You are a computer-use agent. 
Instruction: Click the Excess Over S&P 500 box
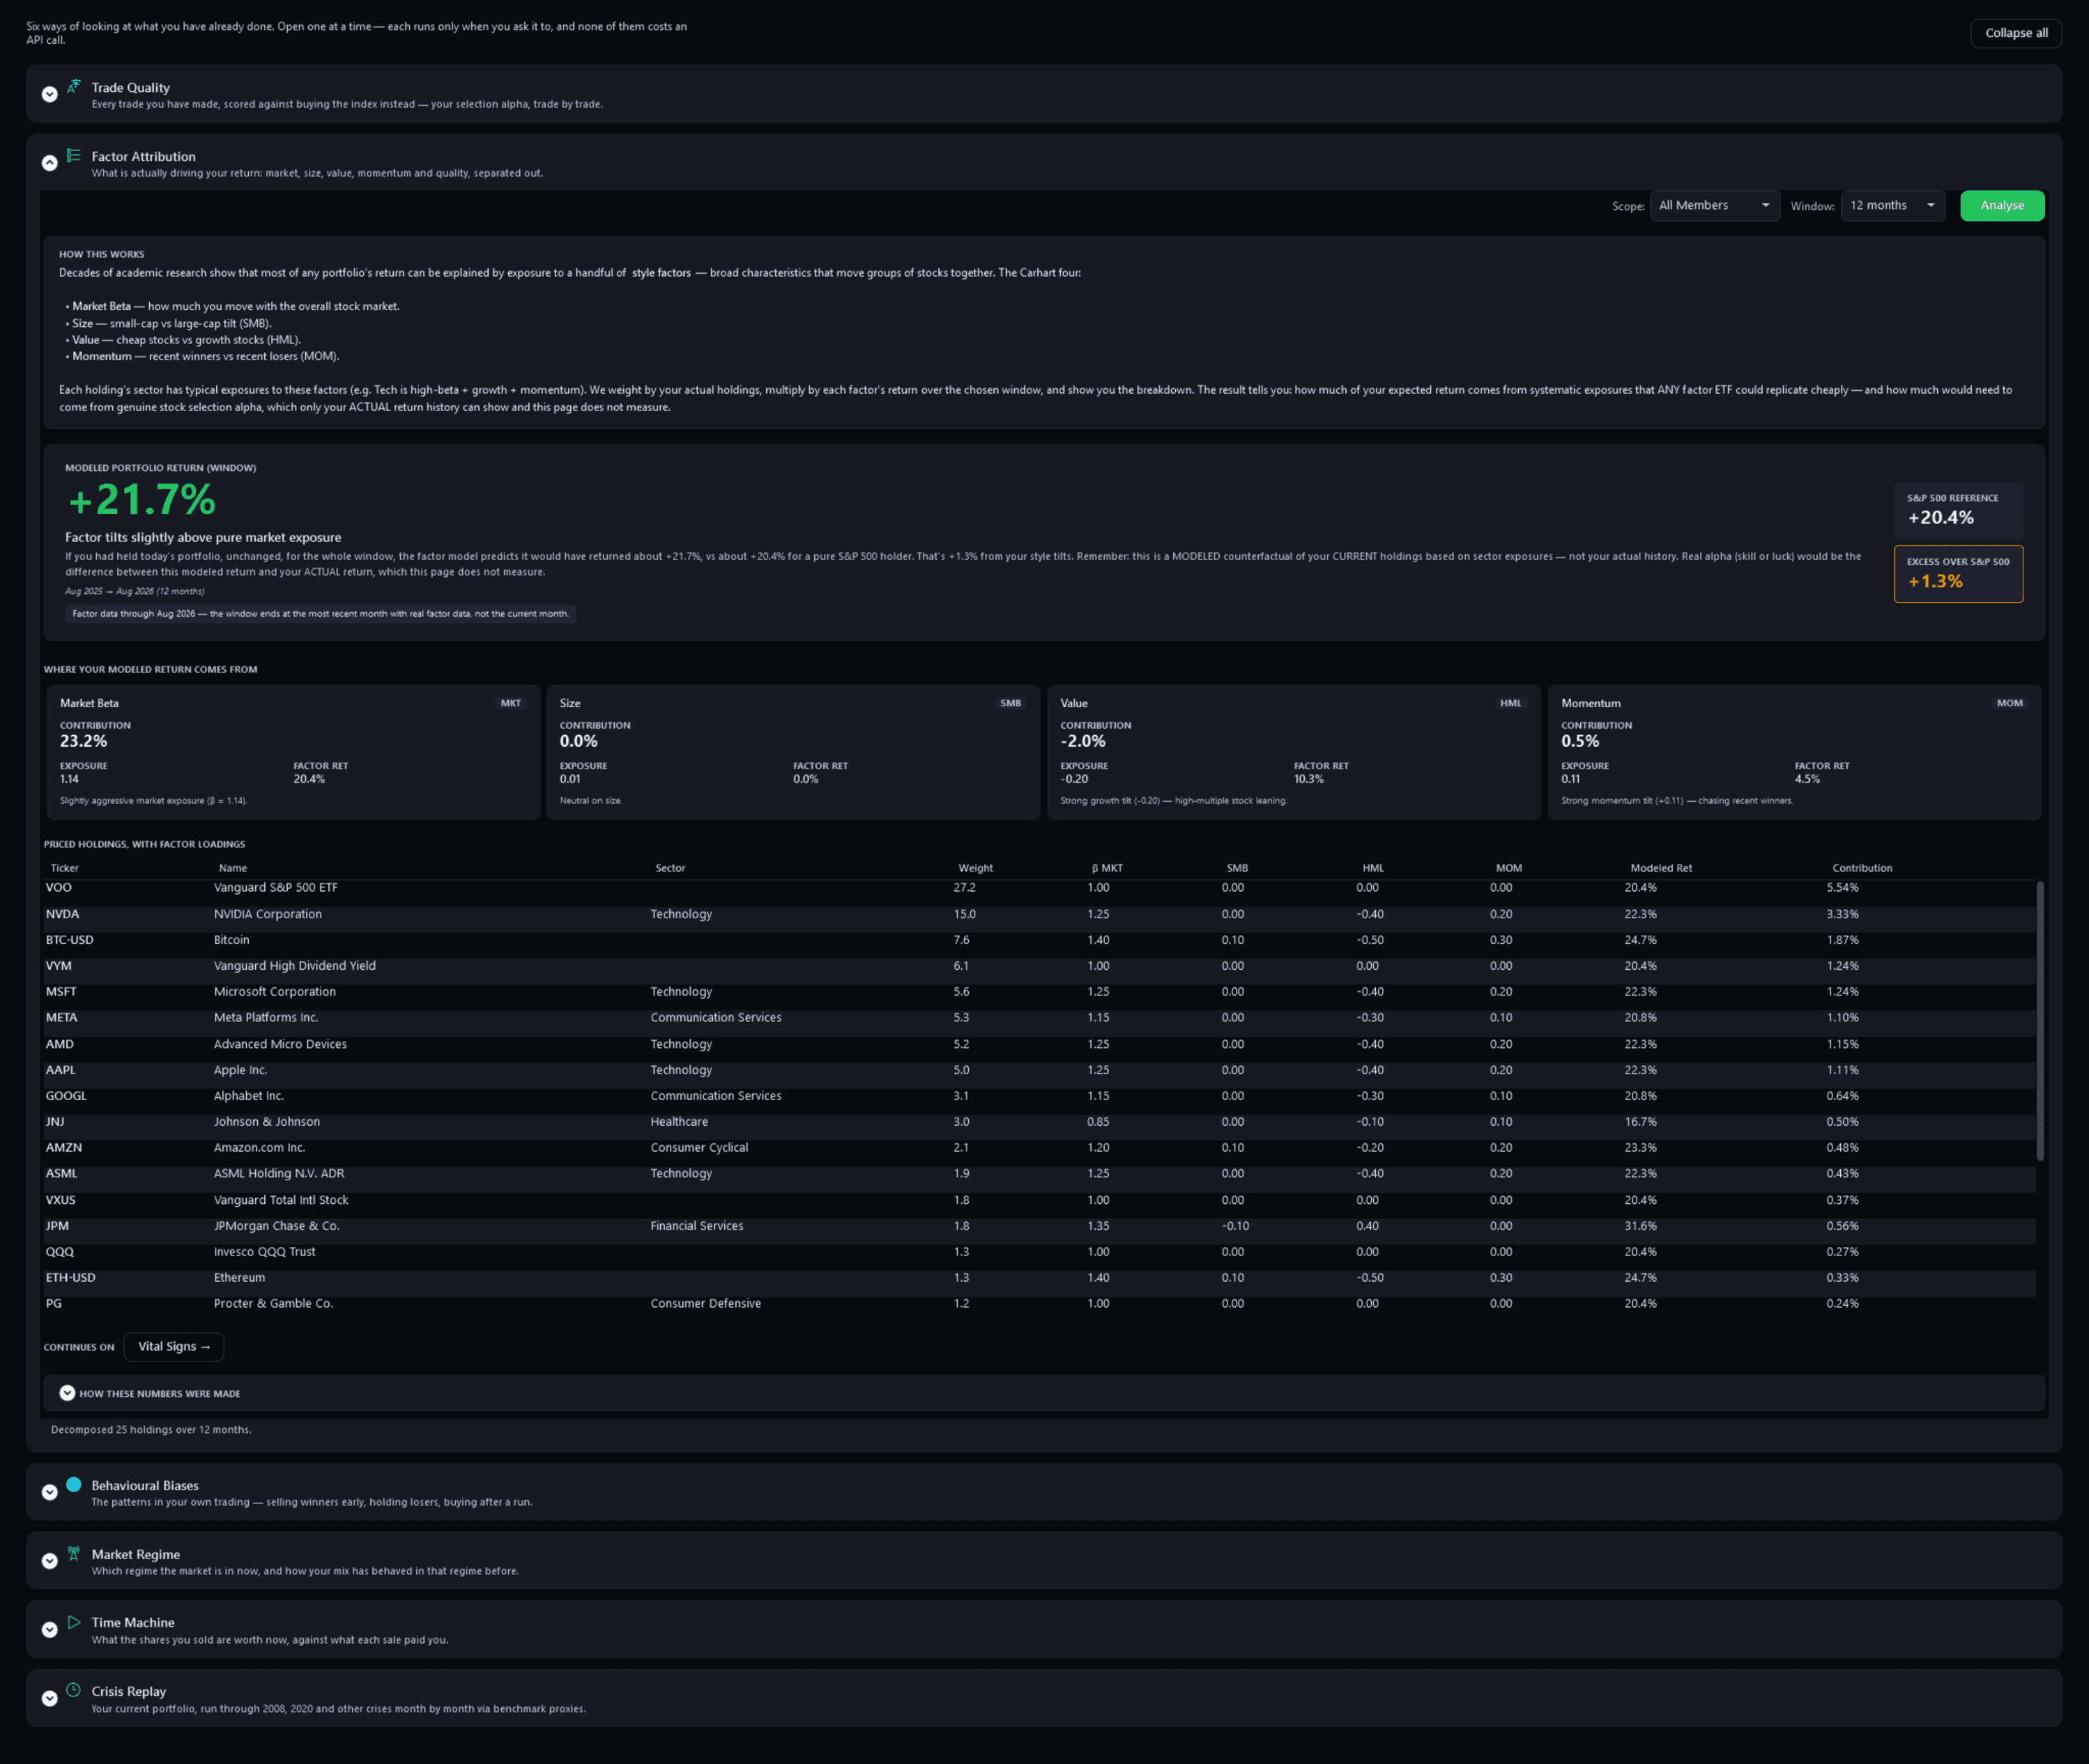coord(1958,574)
